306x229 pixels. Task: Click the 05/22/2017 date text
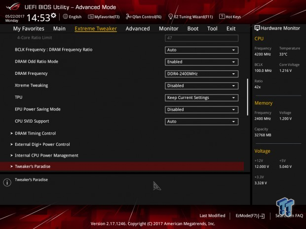(15, 16)
